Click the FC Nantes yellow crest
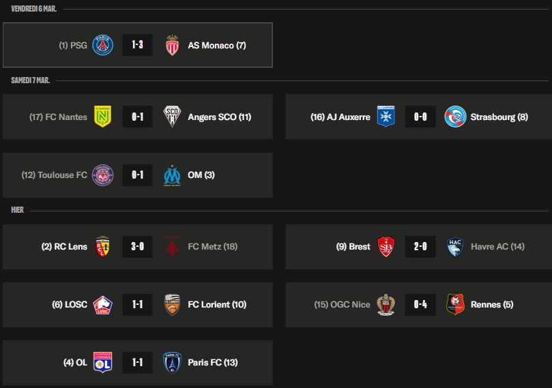 pos(103,117)
